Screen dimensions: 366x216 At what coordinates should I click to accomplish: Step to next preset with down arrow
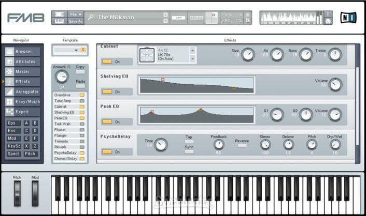point(165,21)
